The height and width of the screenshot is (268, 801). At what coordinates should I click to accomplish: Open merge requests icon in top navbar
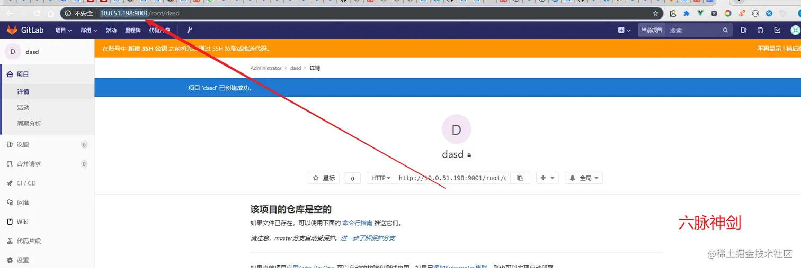pyautogui.click(x=760, y=30)
